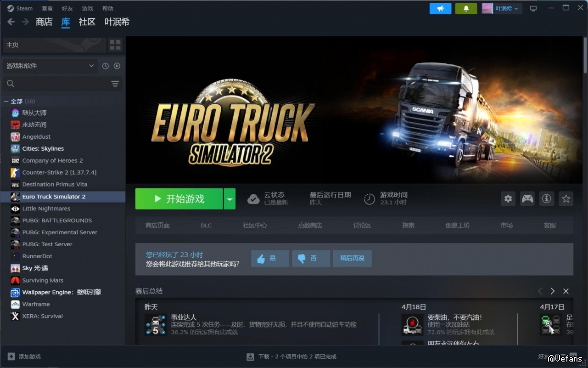Viewport: 588px width, 368px height.
Task: Switch to the 库 tab
Action: pyautogui.click(x=66, y=22)
